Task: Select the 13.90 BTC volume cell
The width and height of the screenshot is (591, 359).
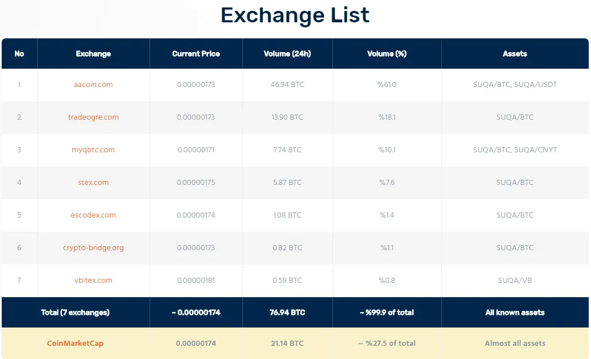Action: coord(287,117)
